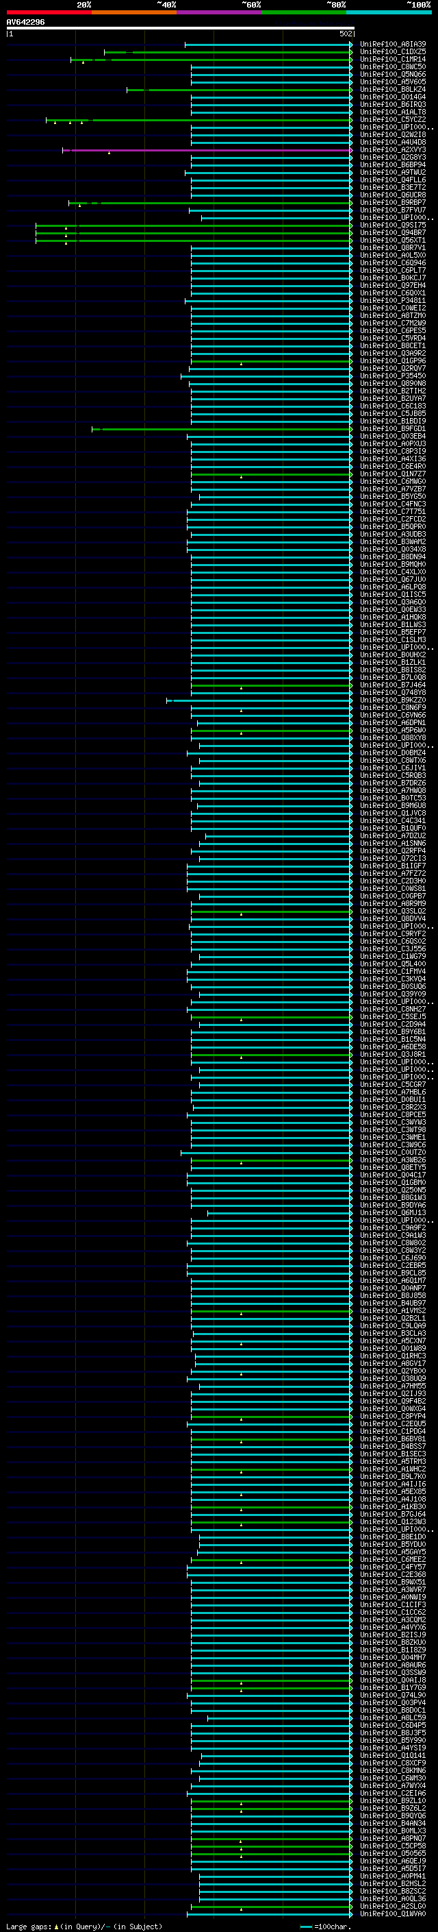Click the green alignment bar for UniRef100_C5YCZ2
This screenshot has height=1932, width=438.
click(199, 120)
